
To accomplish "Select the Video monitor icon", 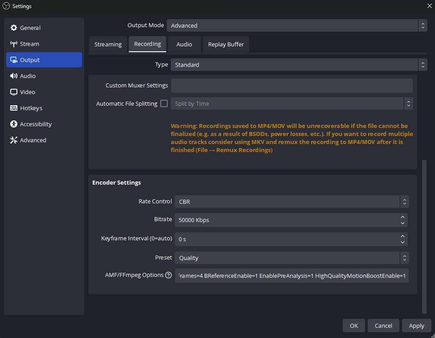I will pos(14,92).
